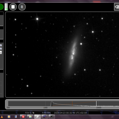This screenshot has height=119, width=119.
Task: Open VLC media player from the taskbar
Action: pos(2,117)
